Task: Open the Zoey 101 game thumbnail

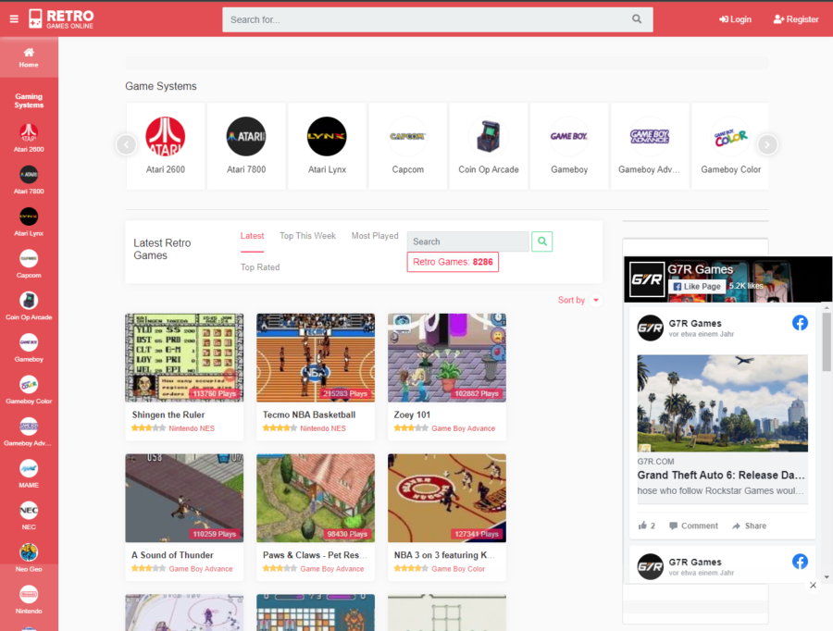Action: click(x=446, y=357)
